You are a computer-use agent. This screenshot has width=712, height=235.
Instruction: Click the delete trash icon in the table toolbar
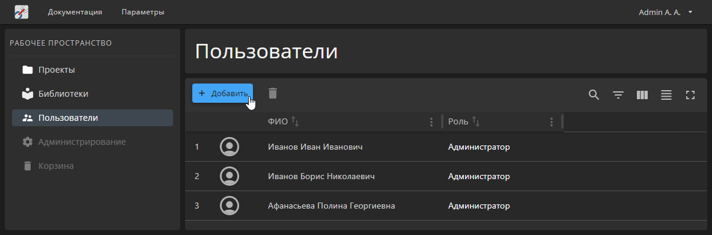click(272, 93)
